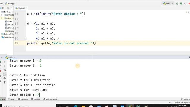This screenshot has width=190, height=107.
Task: Click line number 11 in the gutter
Action: (x=16, y=14)
